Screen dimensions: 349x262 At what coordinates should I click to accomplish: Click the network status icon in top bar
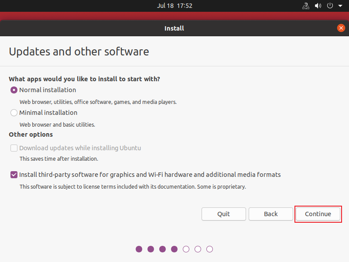[305, 6]
